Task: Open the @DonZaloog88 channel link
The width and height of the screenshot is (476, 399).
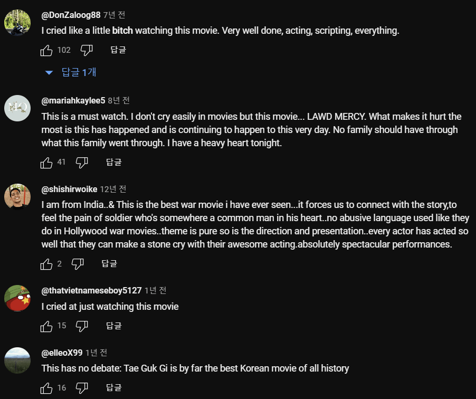Action: 71,15
